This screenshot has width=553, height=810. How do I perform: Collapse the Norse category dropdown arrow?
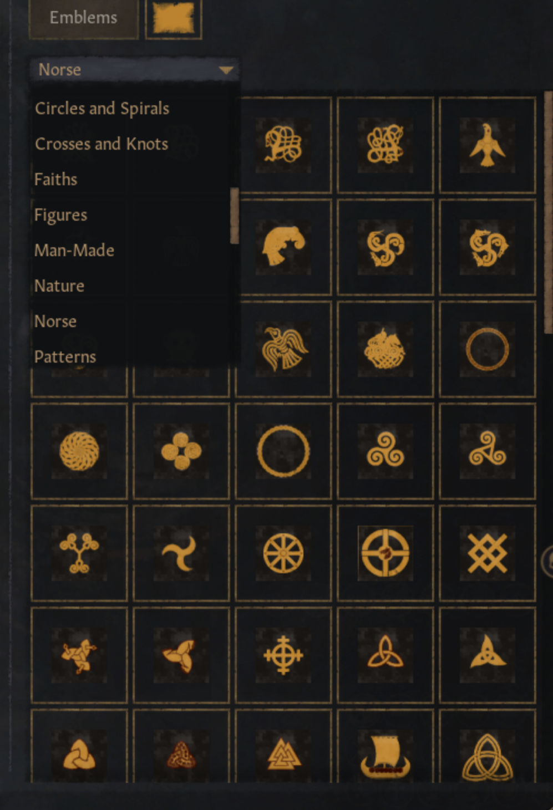point(226,70)
